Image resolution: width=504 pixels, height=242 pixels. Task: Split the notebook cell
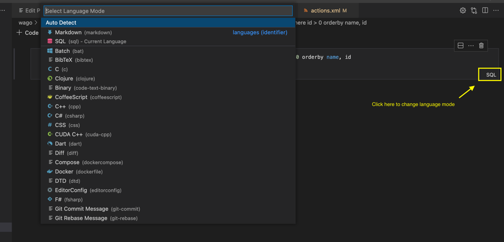pos(460,46)
